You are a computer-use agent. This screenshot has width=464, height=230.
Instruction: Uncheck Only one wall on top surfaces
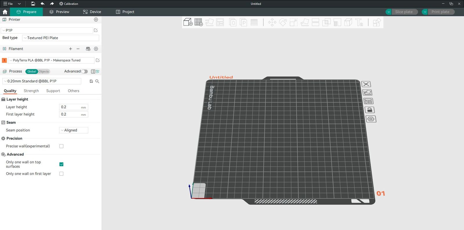coord(61,164)
